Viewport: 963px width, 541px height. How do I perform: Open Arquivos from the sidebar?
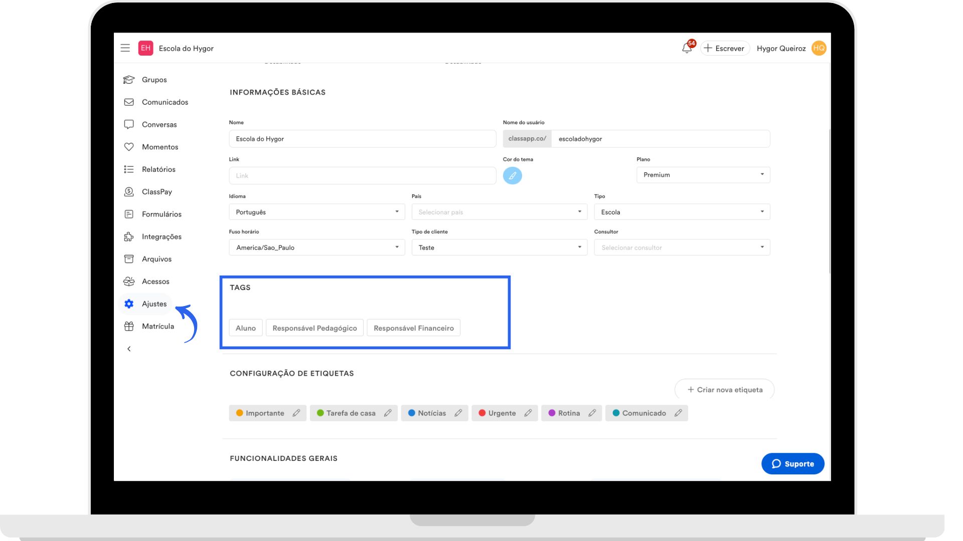click(x=156, y=259)
